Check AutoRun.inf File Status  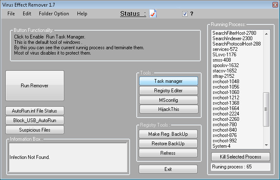click(35, 111)
